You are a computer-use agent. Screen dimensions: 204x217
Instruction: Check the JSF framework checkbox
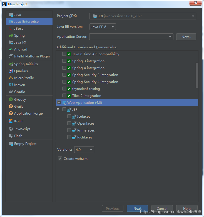tap(64, 109)
